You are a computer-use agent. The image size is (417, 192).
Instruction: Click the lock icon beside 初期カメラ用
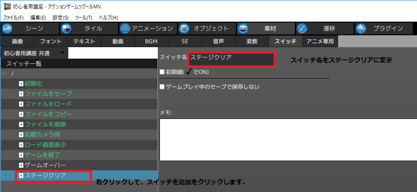pyautogui.click(x=21, y=135)
